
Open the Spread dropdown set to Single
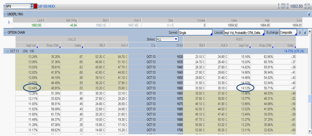pos(195,32)
